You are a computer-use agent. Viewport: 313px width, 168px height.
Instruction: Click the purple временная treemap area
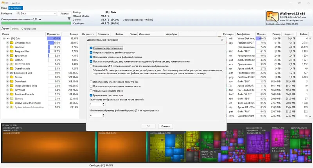[257, 143]
